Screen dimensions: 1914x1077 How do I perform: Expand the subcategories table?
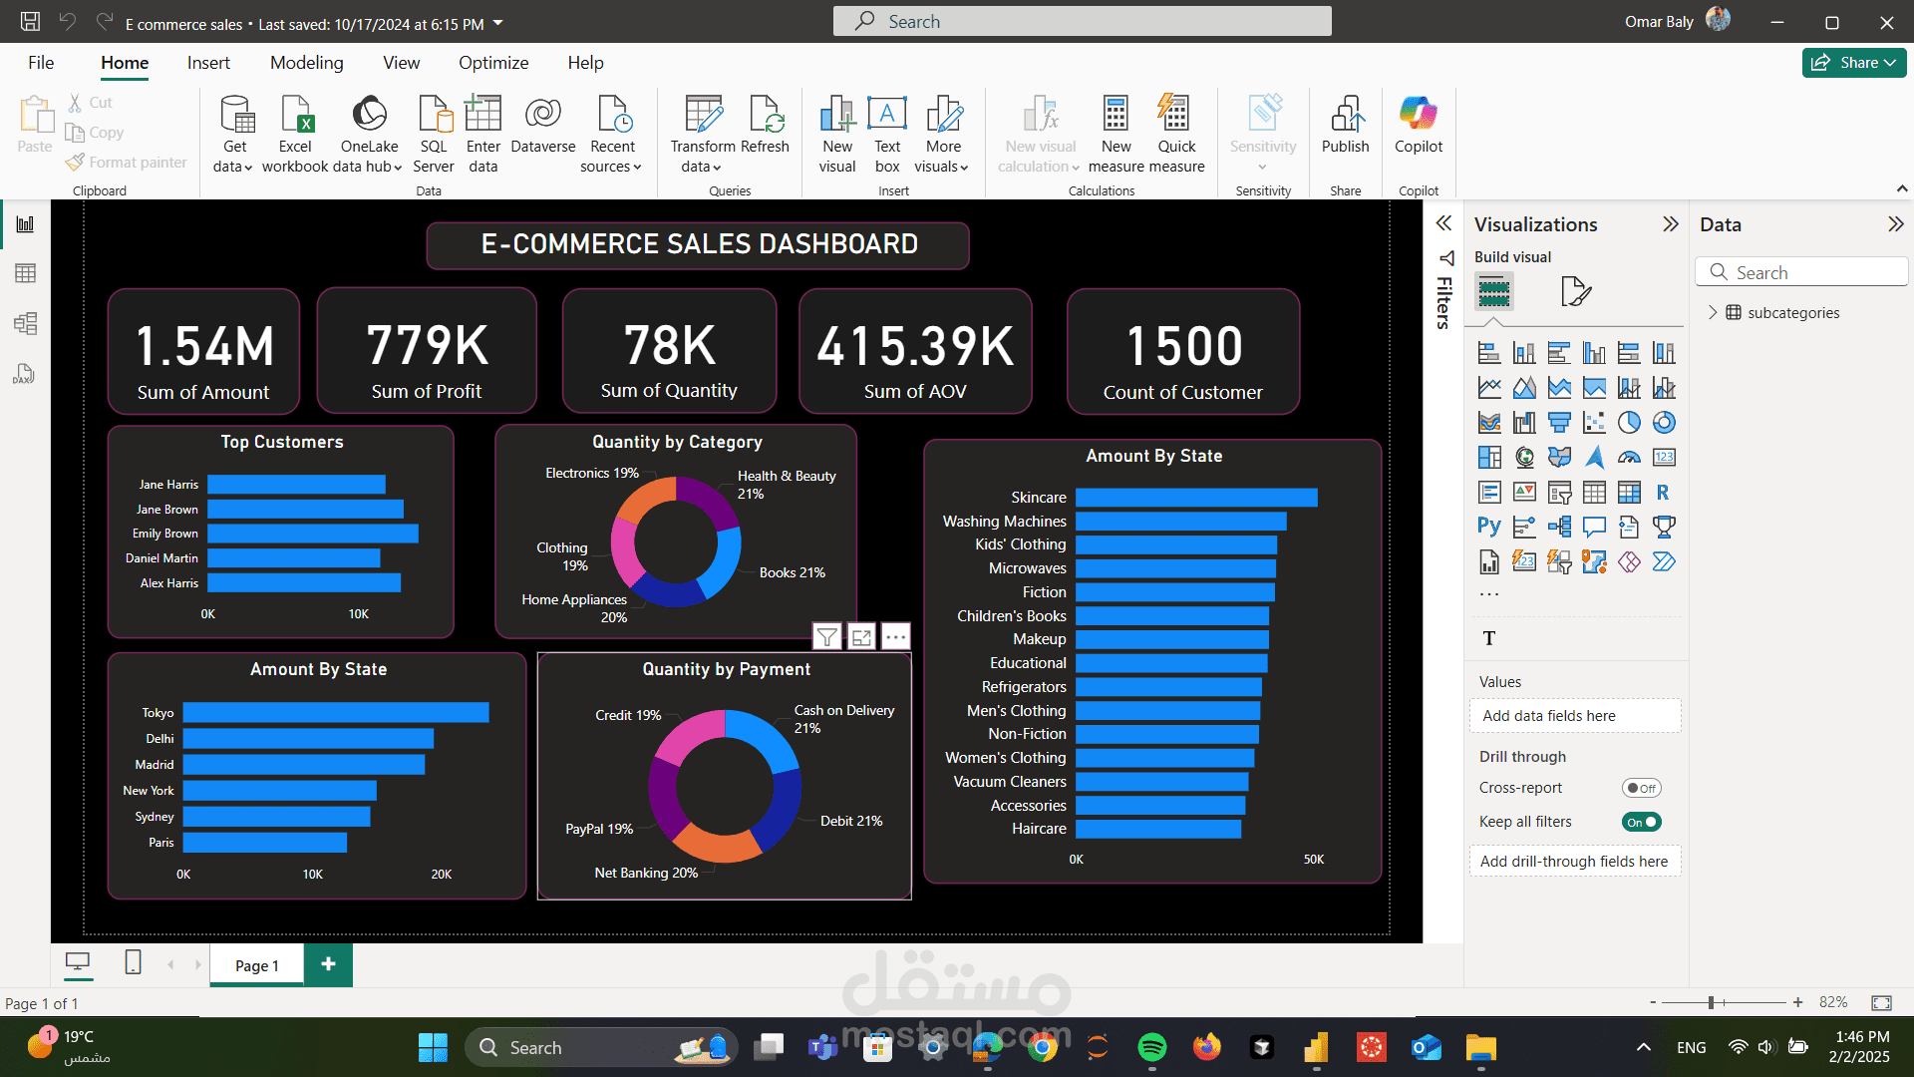pos(1713,312)
